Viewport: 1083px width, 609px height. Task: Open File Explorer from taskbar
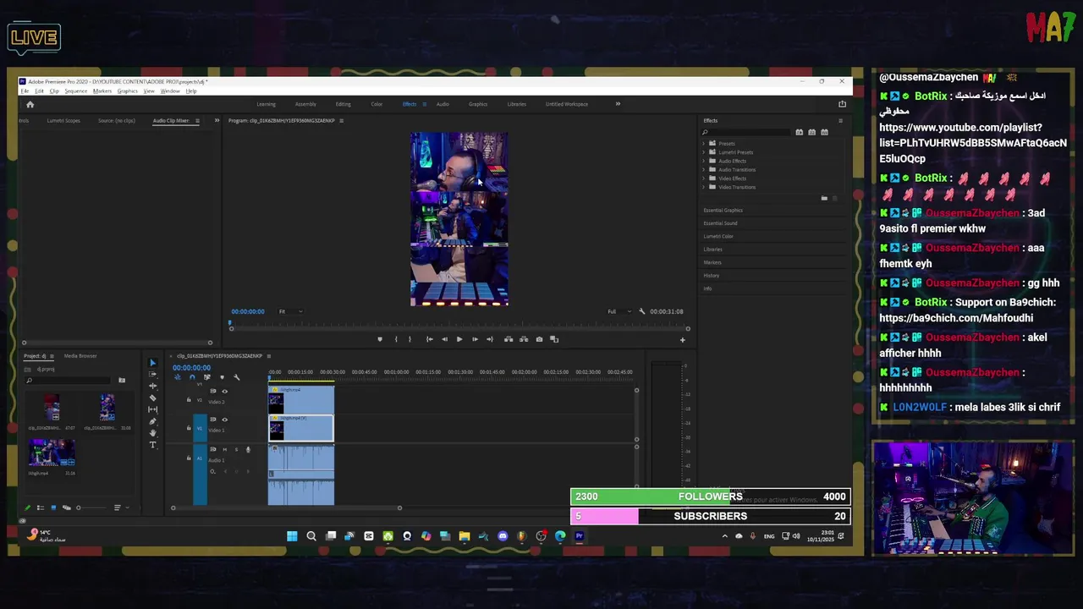(465, 535)
